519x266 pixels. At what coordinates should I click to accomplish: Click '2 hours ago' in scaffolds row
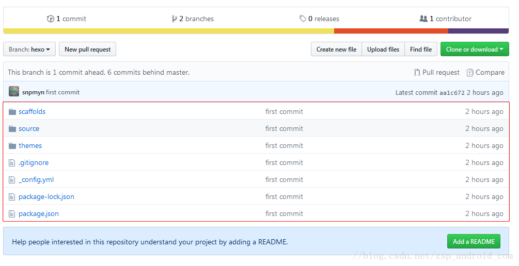[x=484, y=112]
